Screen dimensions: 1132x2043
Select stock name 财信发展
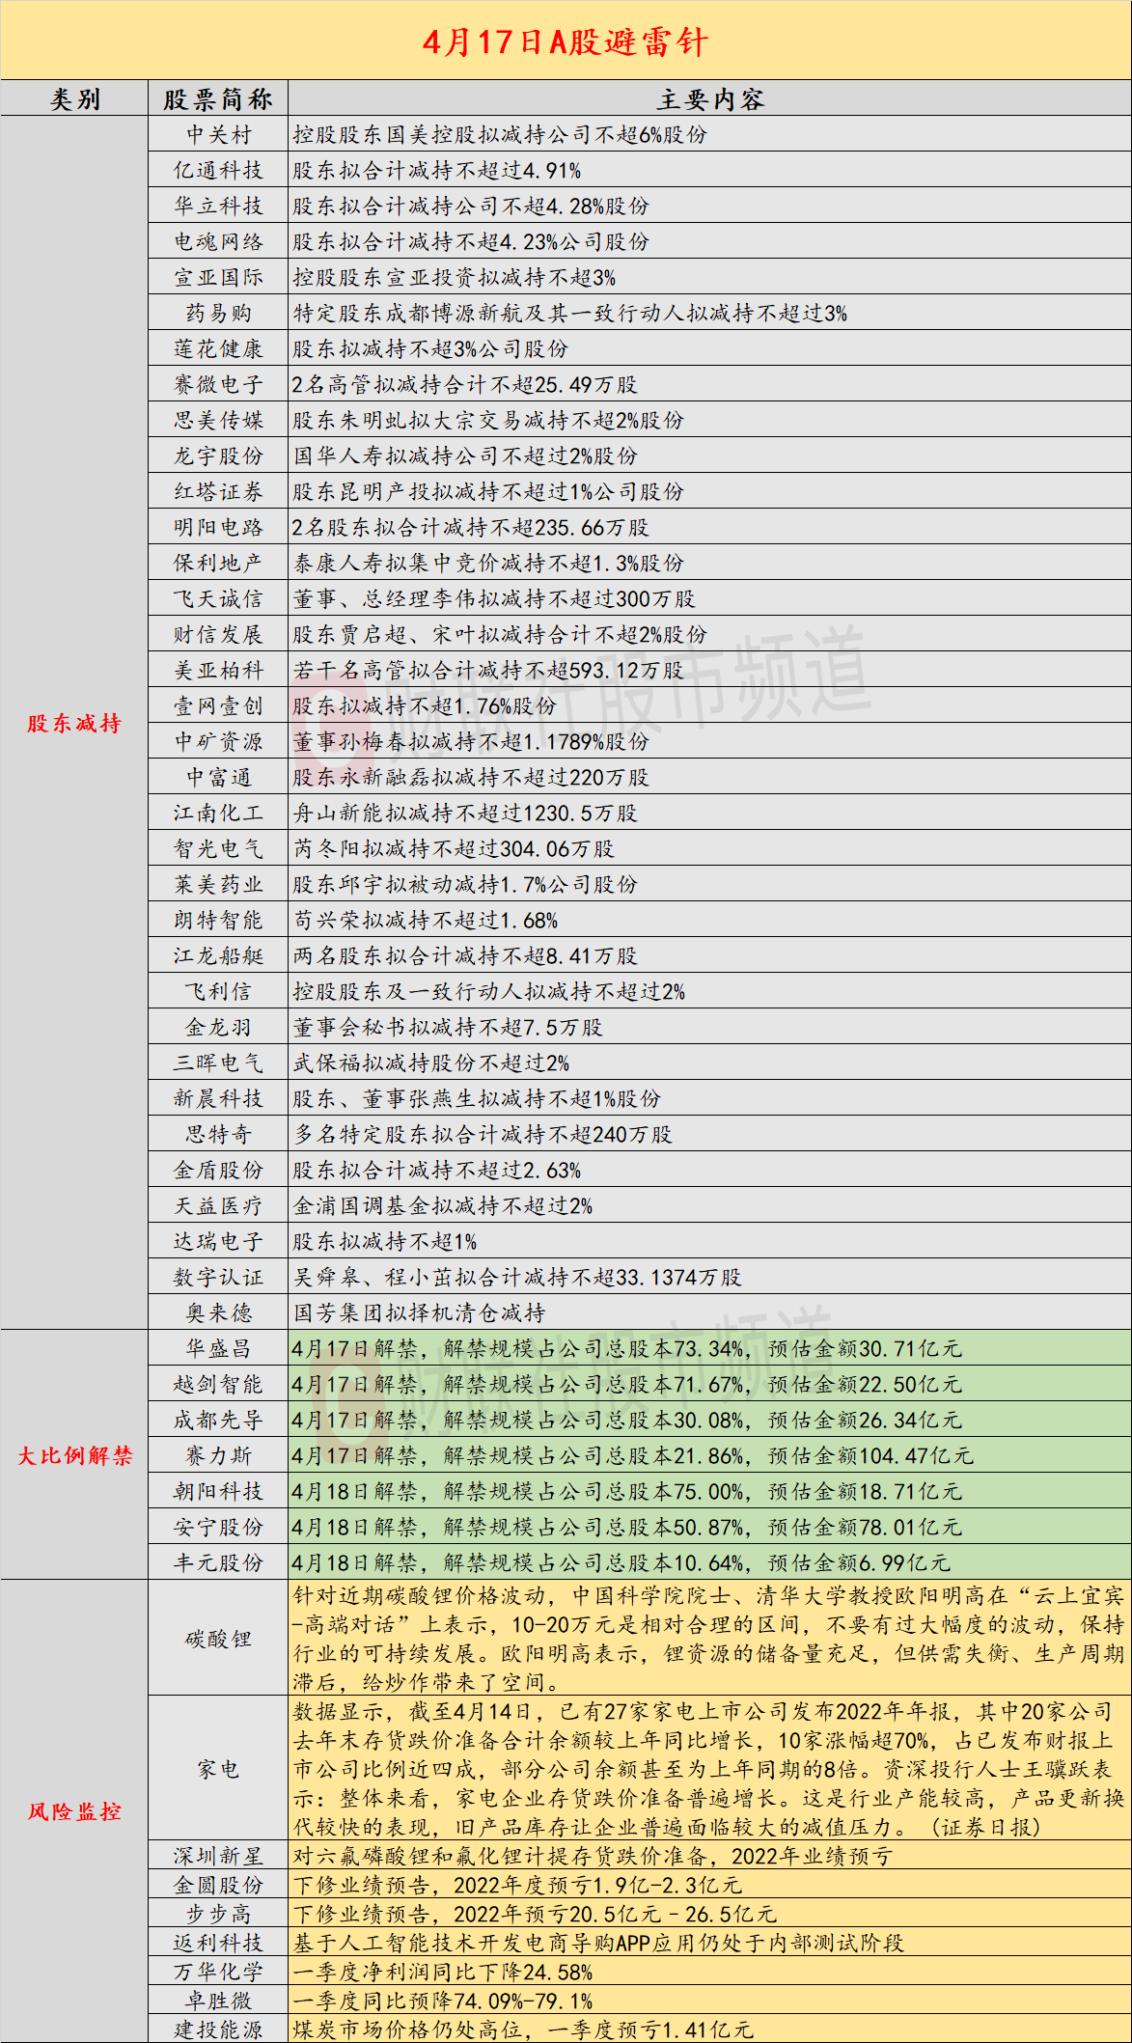click(x=218, y=635)
